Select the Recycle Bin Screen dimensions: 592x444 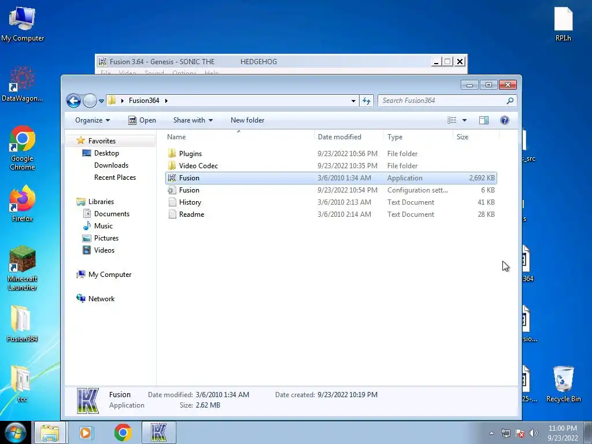pyautogui.click(x=563, y=384)
